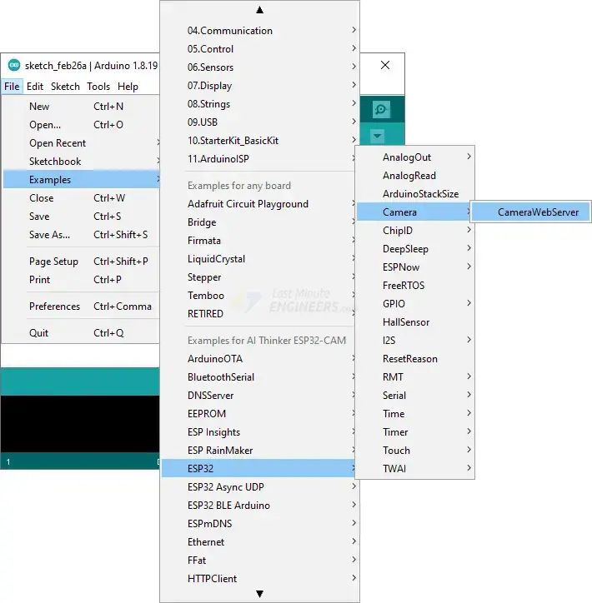
Task: Open the Serial Monitor magnifier icon
Action: [381, 110]
